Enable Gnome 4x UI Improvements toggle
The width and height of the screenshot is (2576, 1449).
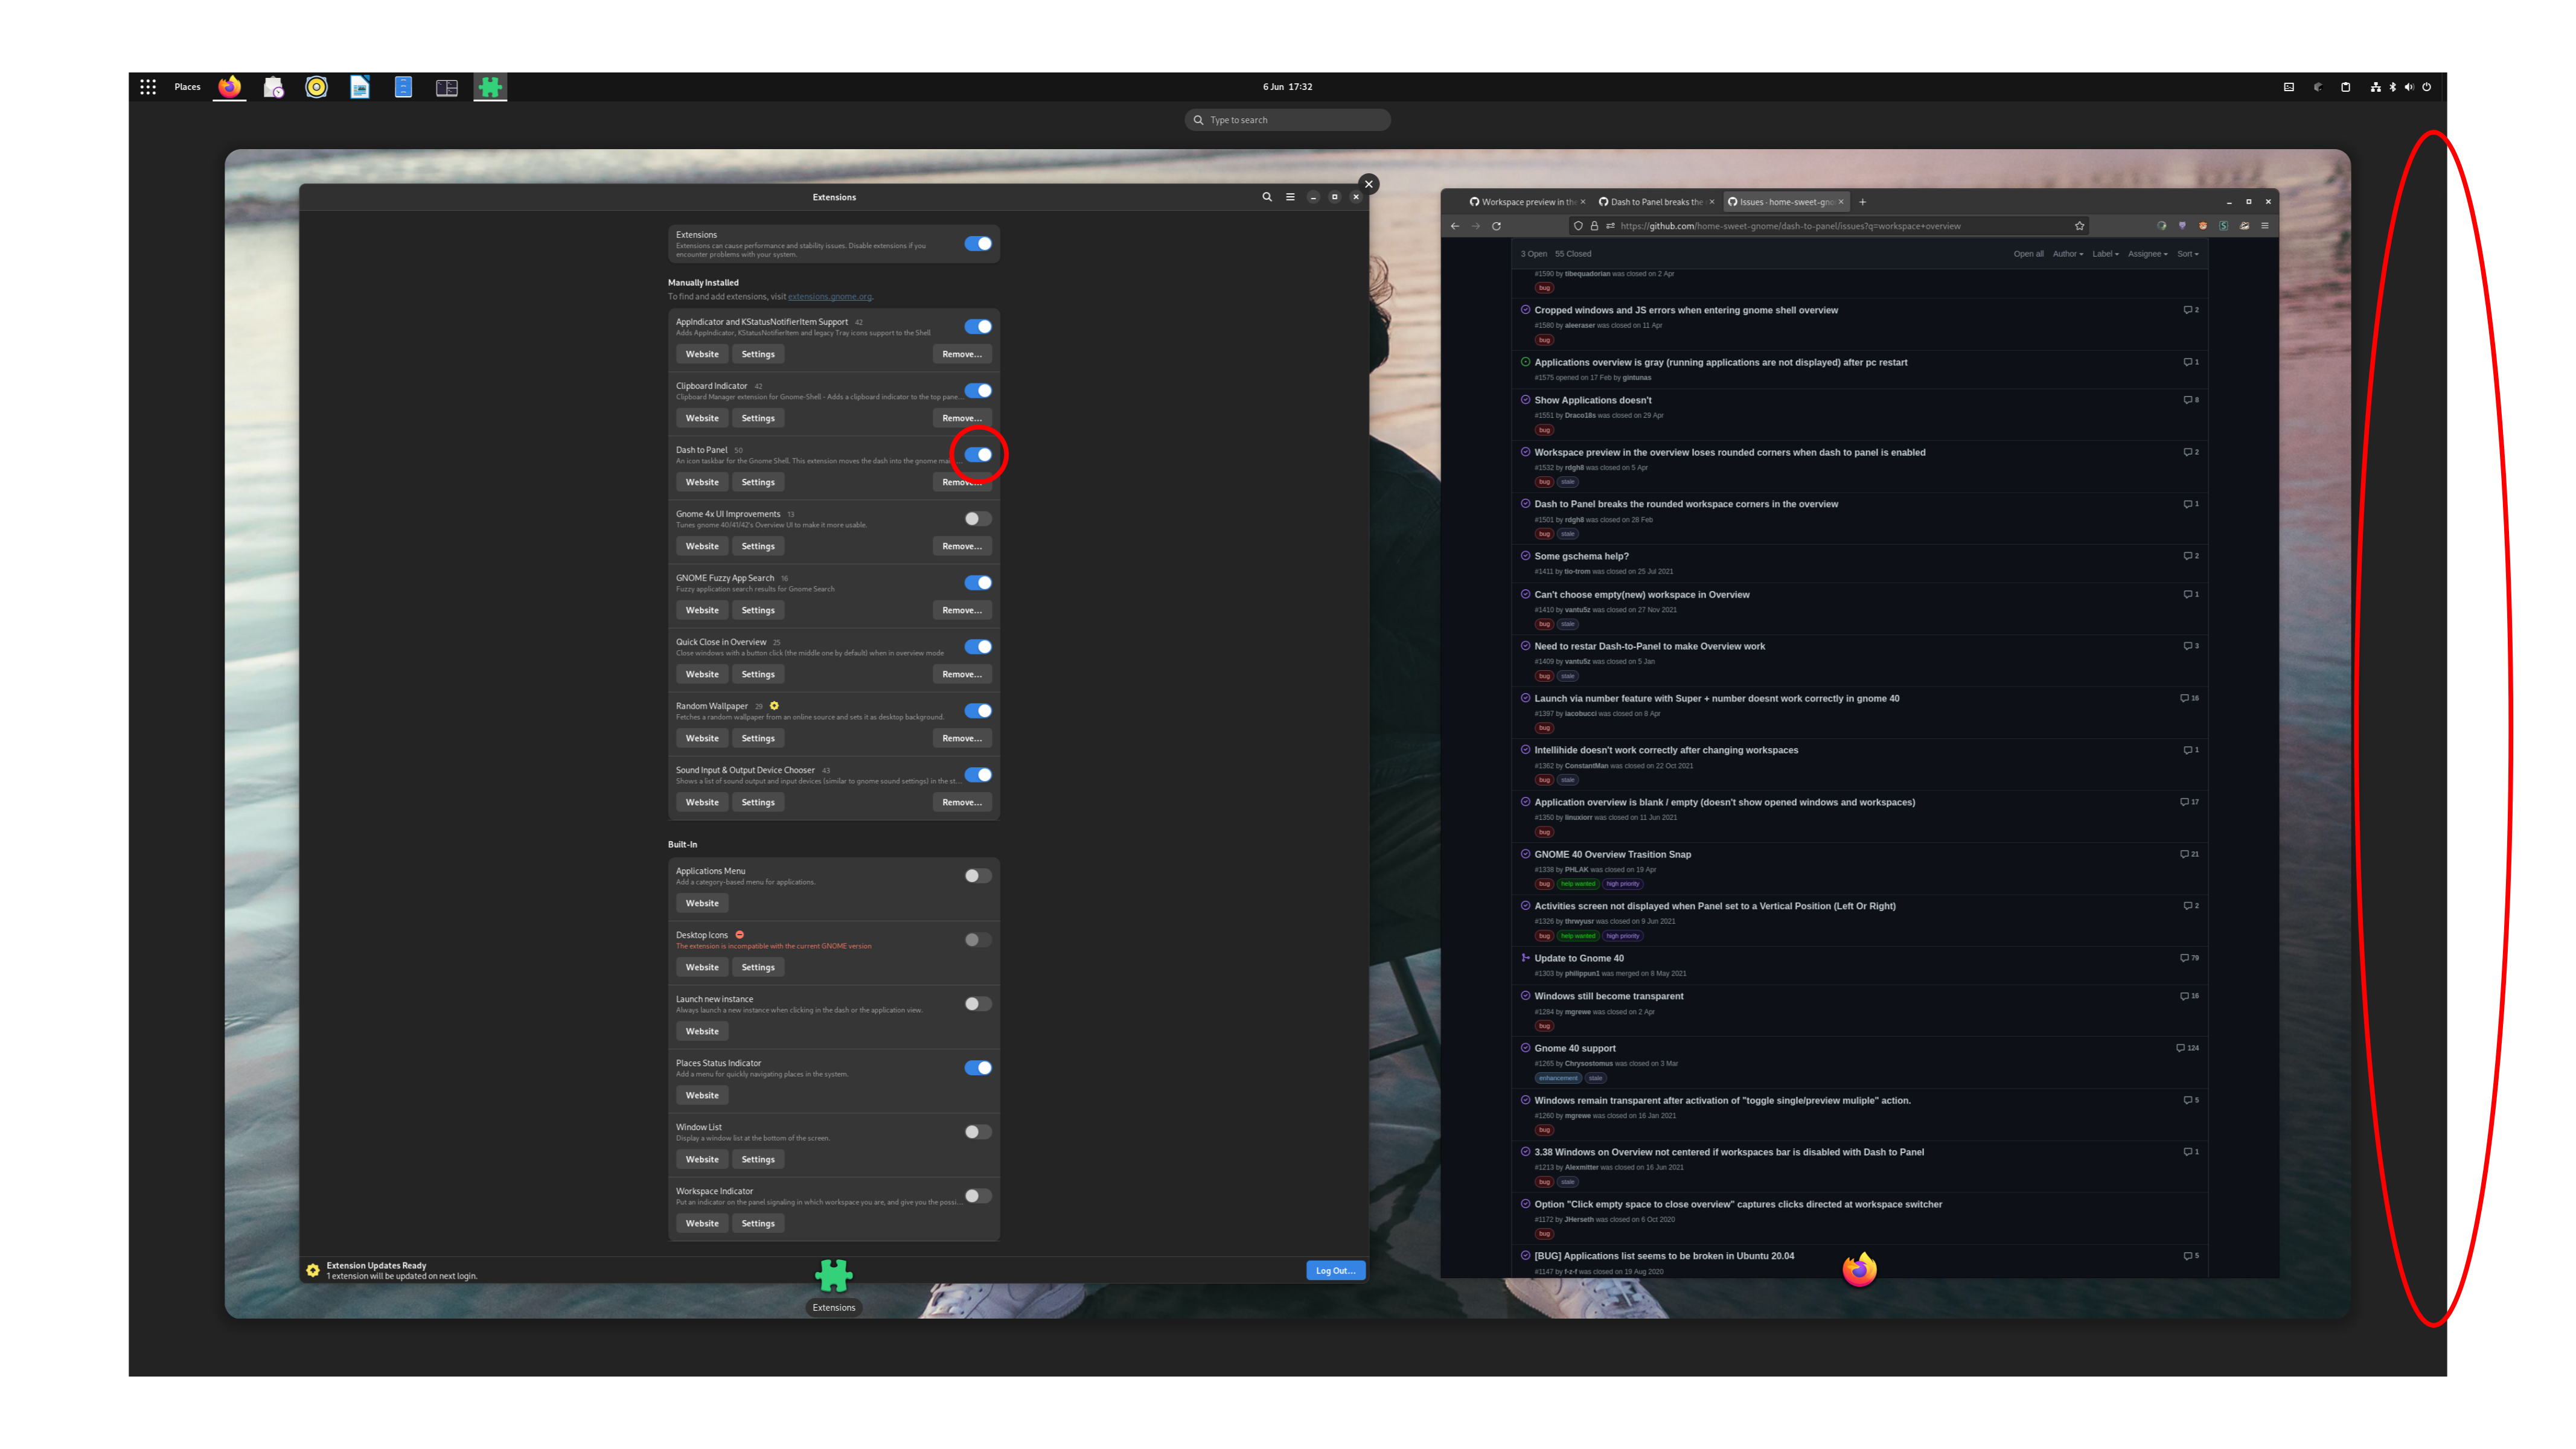point(977,519)
